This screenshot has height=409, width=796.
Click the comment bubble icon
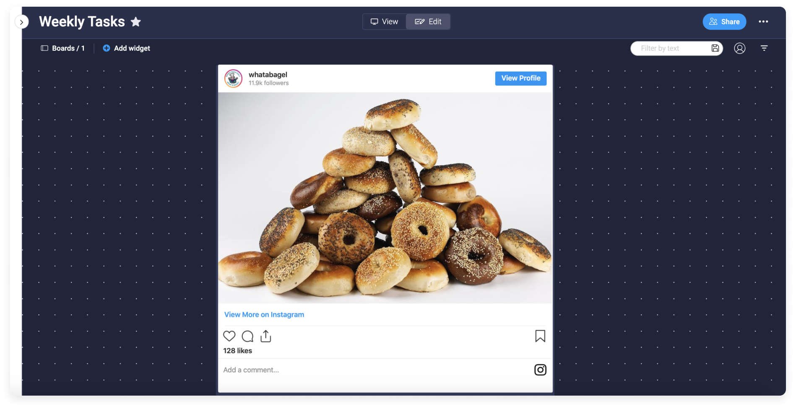tap(248, 336)
